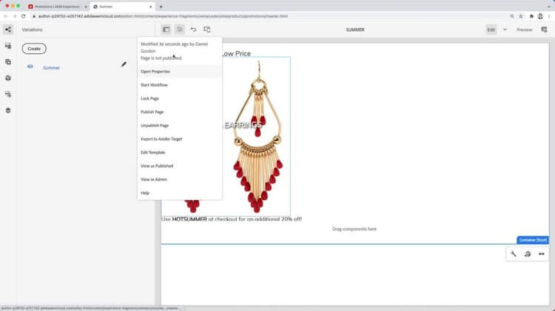
Task: Click the HOTSUMMER promo text line
Action: 232,219
